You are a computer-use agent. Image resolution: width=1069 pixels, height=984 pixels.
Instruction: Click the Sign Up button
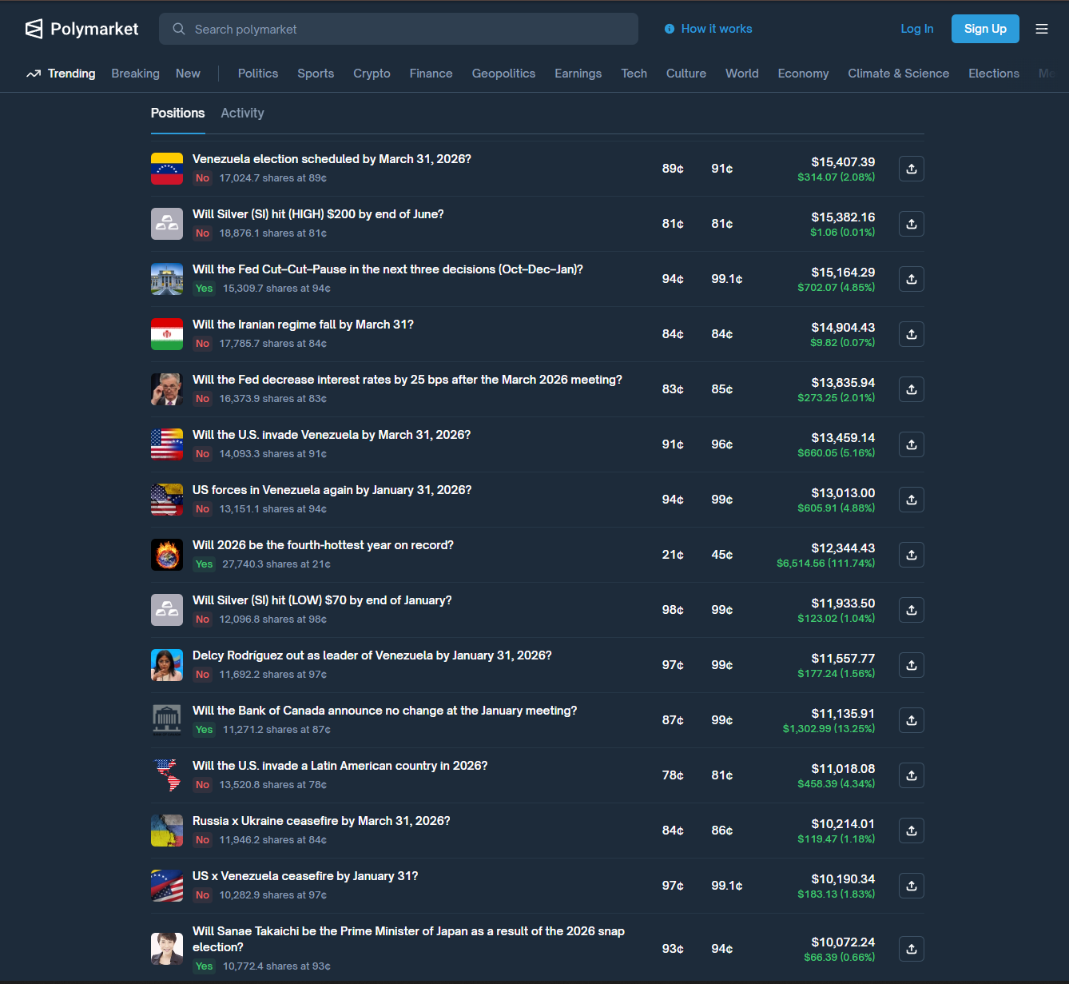click(984, 29)
